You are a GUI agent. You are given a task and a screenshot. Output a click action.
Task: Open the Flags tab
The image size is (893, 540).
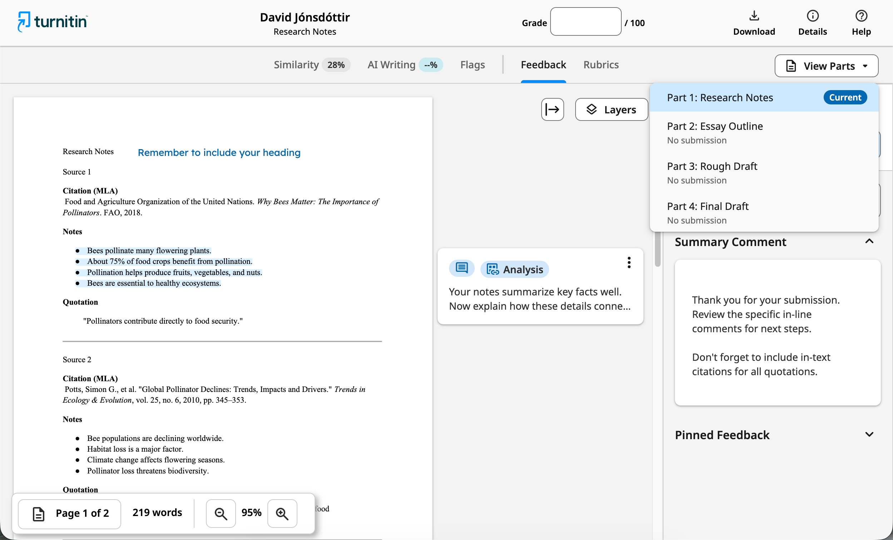[472, 65]
